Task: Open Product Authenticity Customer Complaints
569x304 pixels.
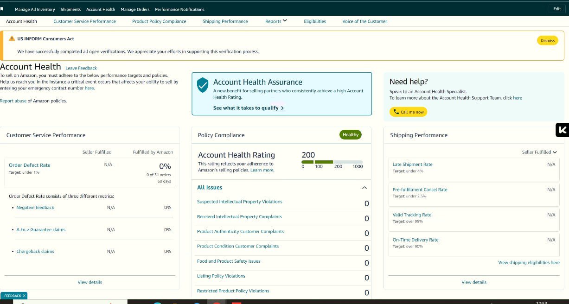Action: (240, 231)
